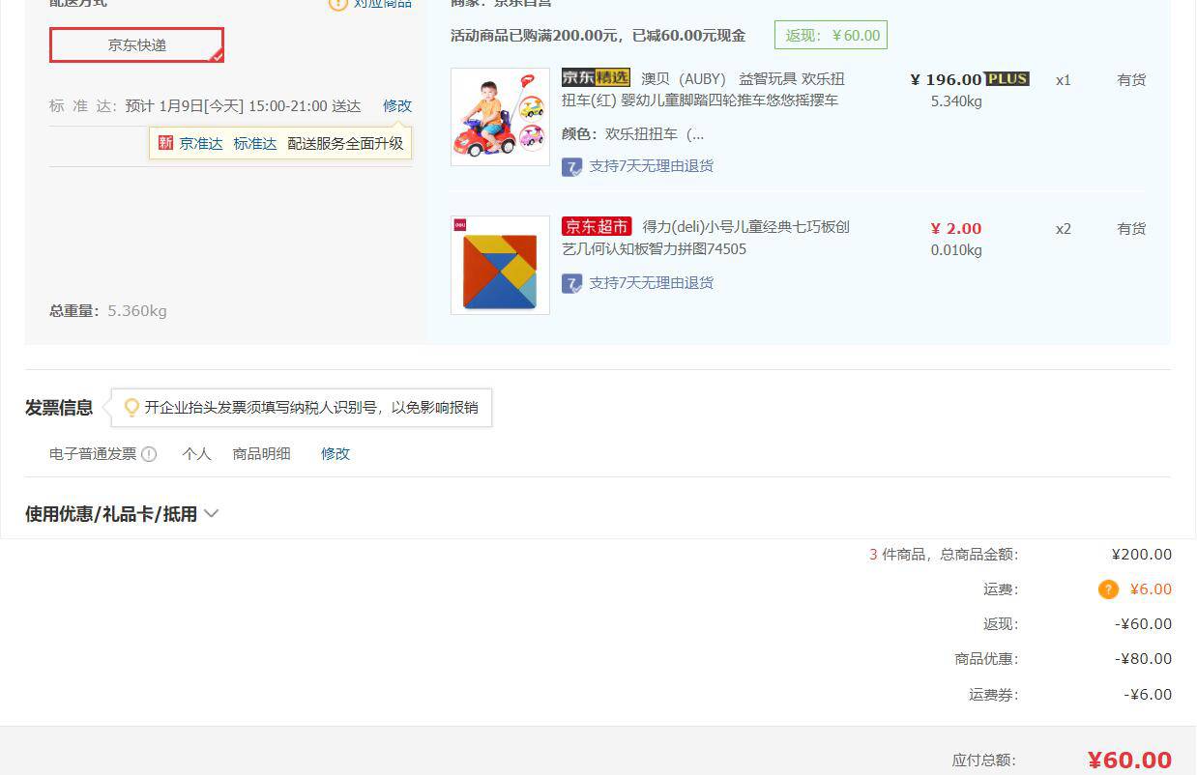Click the orange shipping fee question icon
1197x775 pixels.
(x=1108, y=589)
